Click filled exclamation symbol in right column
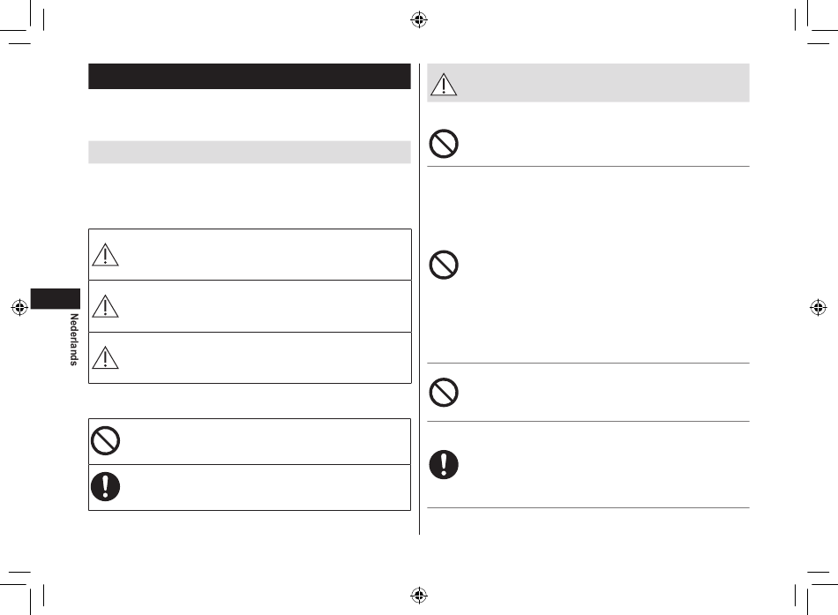This screenshot has height=615, width=838. click(x=444, y=464)
